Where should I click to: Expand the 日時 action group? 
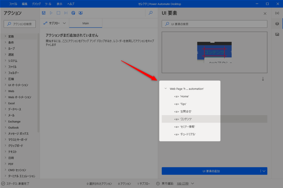click(6, 158)
